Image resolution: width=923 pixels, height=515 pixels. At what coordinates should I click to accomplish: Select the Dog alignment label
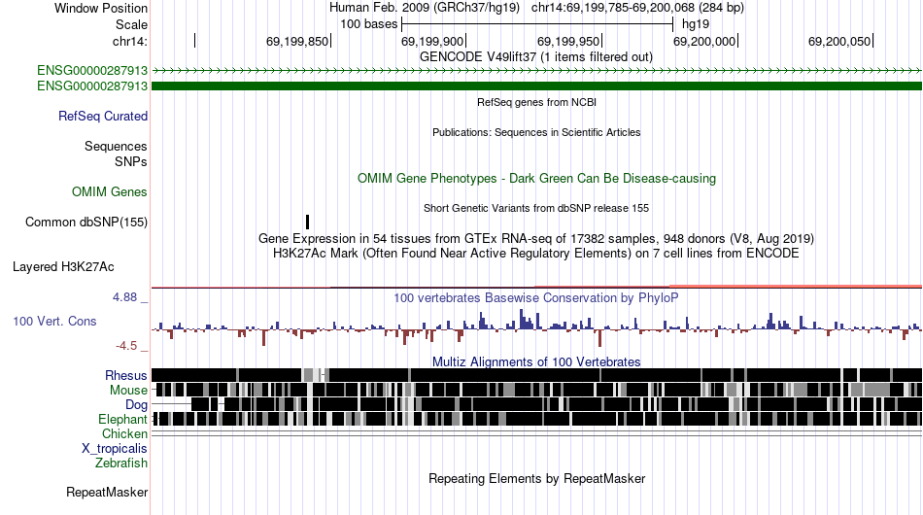pos(136,405)
